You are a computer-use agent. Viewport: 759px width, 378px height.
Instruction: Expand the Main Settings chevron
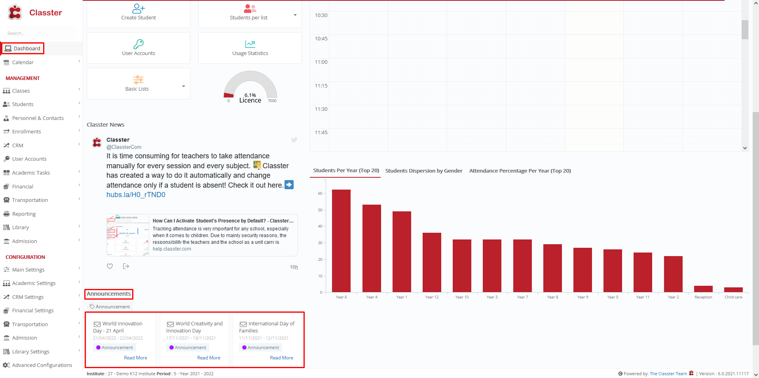[x=79, y=268]
